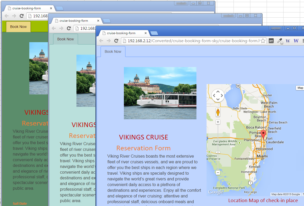
Task: Click the map pan control arrows
Action: coord(218,95)
